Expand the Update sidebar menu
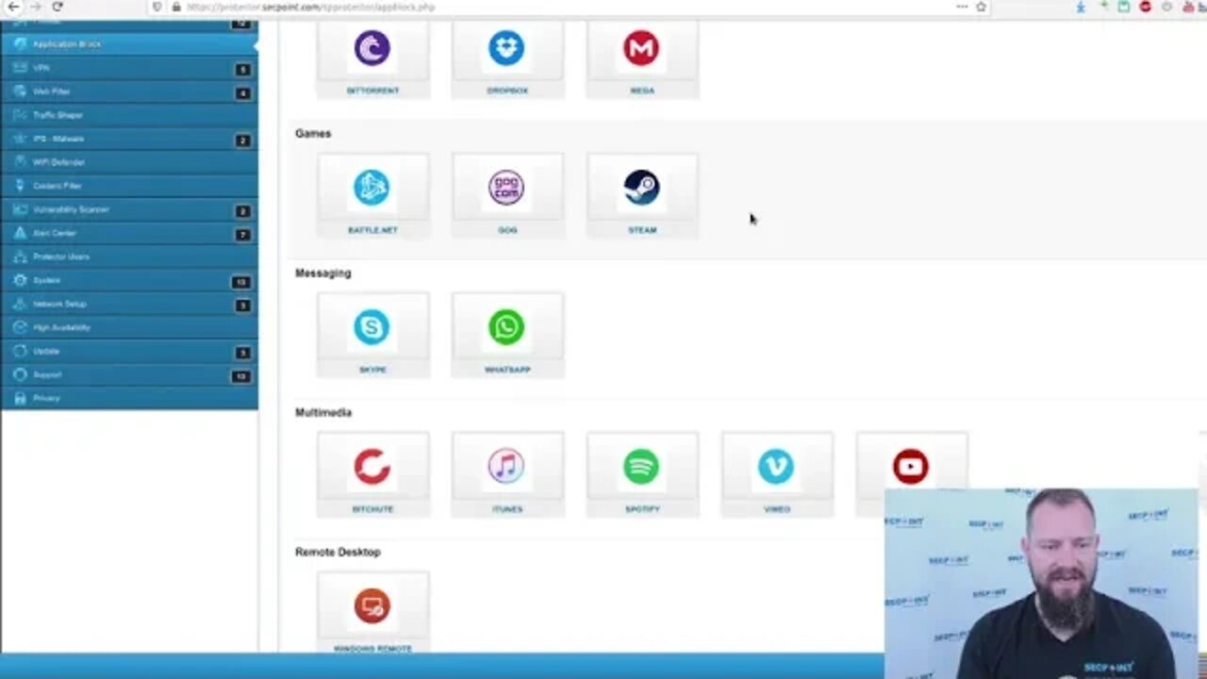This screenshot has width=1207, height=679. [x=129, y=351]
